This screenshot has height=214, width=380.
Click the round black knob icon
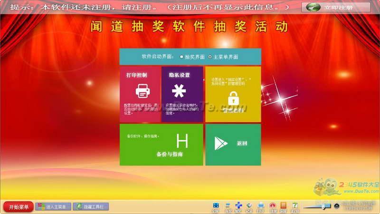337,206
